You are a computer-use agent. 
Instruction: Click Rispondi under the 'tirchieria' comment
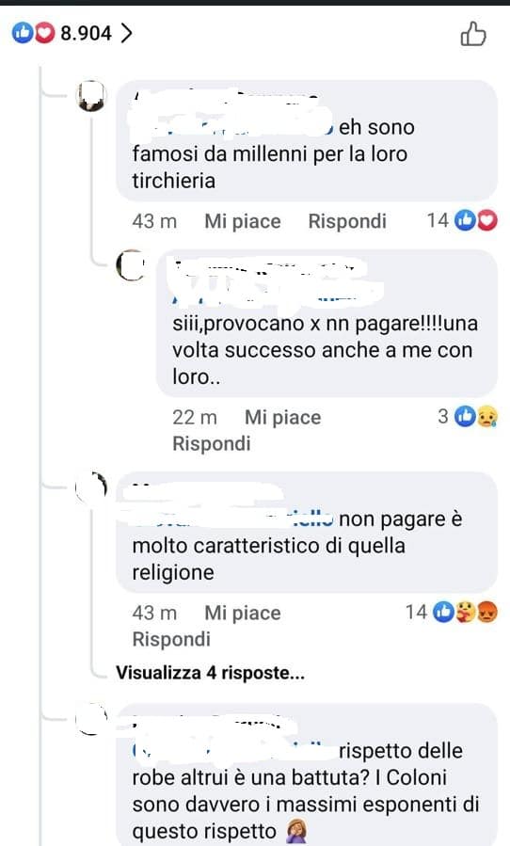click(x=347, y=221)
